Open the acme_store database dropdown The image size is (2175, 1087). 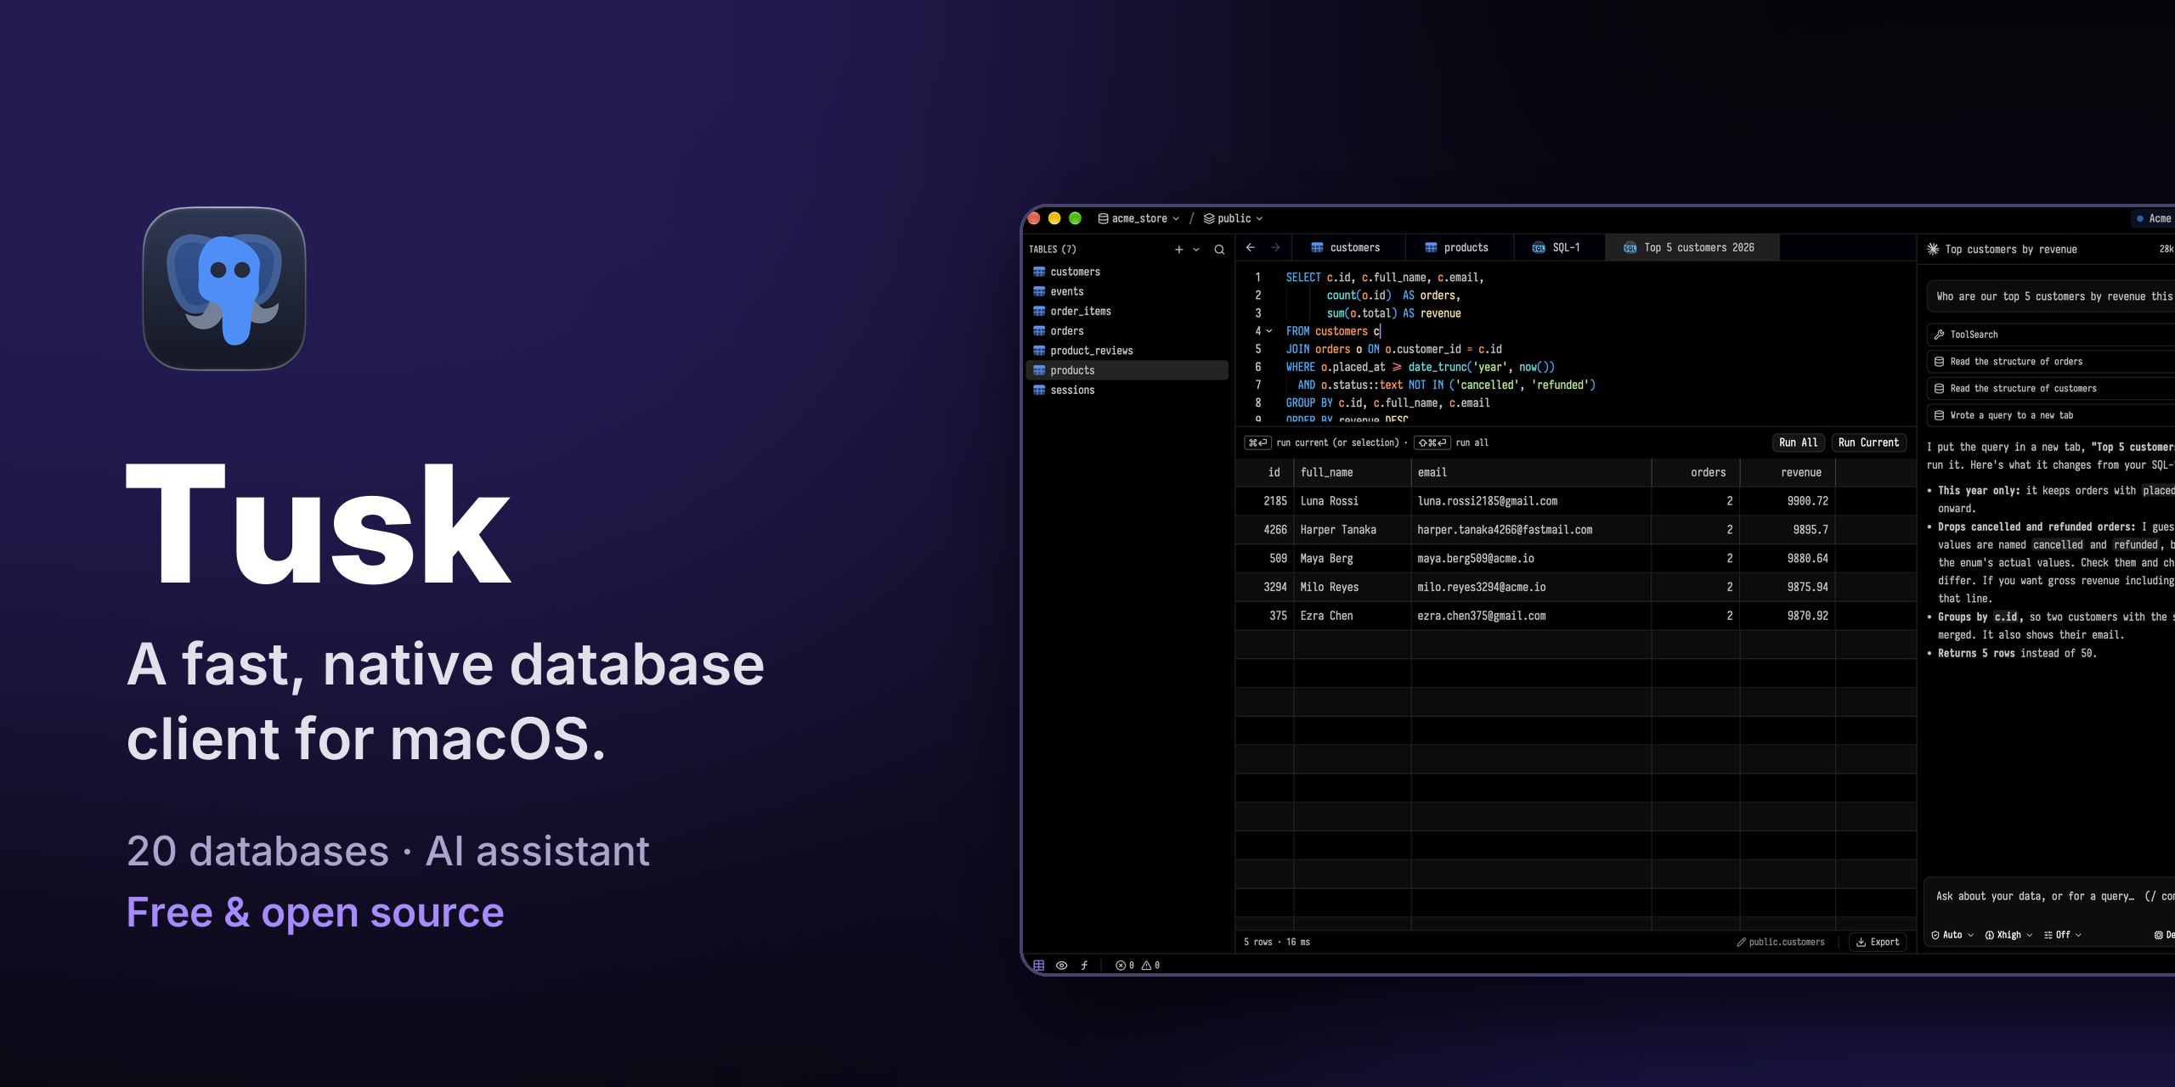1138,218
